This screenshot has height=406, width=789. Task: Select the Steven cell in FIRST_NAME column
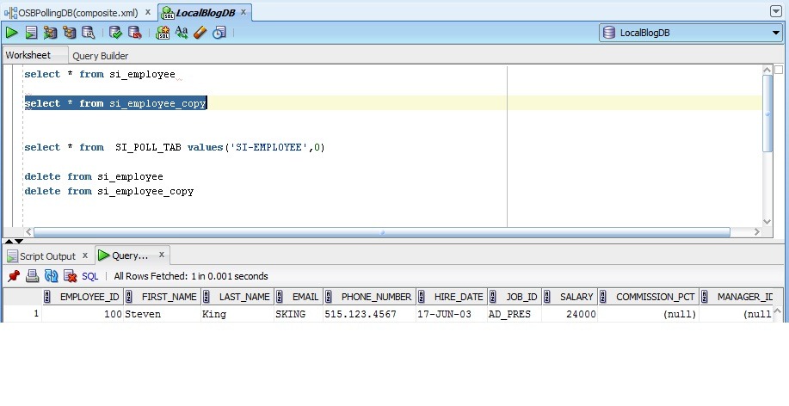click(x=161, y=314)
